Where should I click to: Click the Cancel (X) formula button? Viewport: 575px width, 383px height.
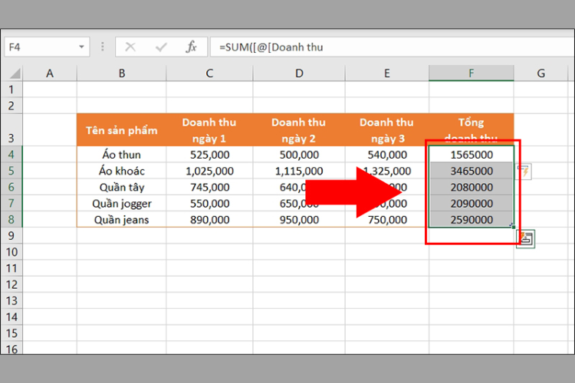coord(130,47)
